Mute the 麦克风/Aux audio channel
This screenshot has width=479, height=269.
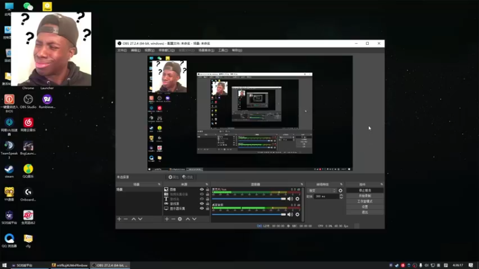tap(290, 199)
